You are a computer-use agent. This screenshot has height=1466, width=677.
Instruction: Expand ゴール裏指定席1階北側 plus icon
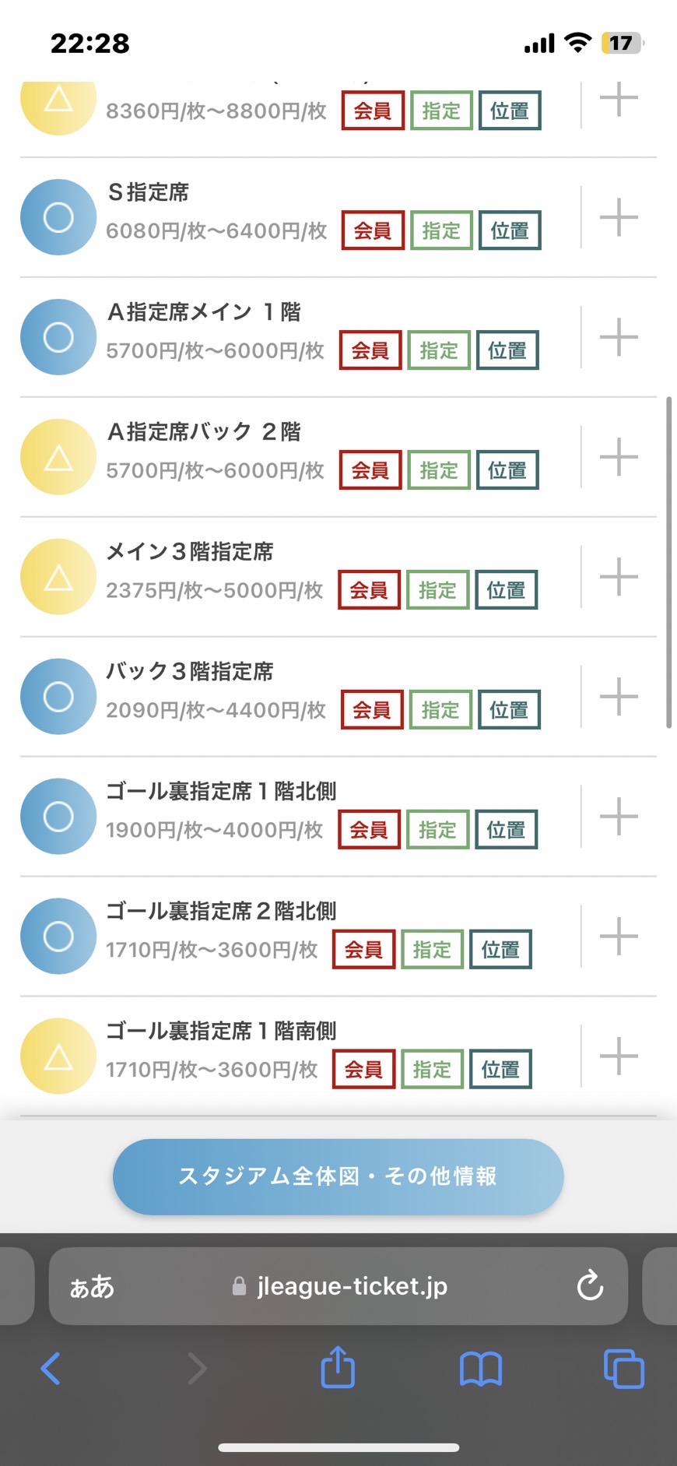(619, 817)
